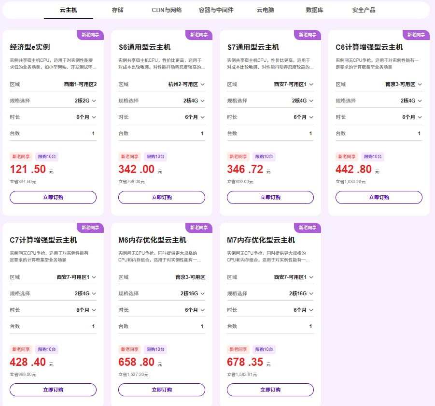435x406 pixels.
Task: Open the C7计算增强型云主机 title
Action: [x=43, y=240]
